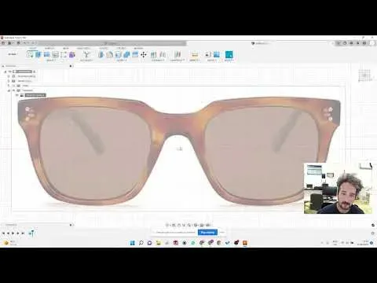Open the Select dropdown menu
This screenshot has height=283, width=377.
point(229,61)
